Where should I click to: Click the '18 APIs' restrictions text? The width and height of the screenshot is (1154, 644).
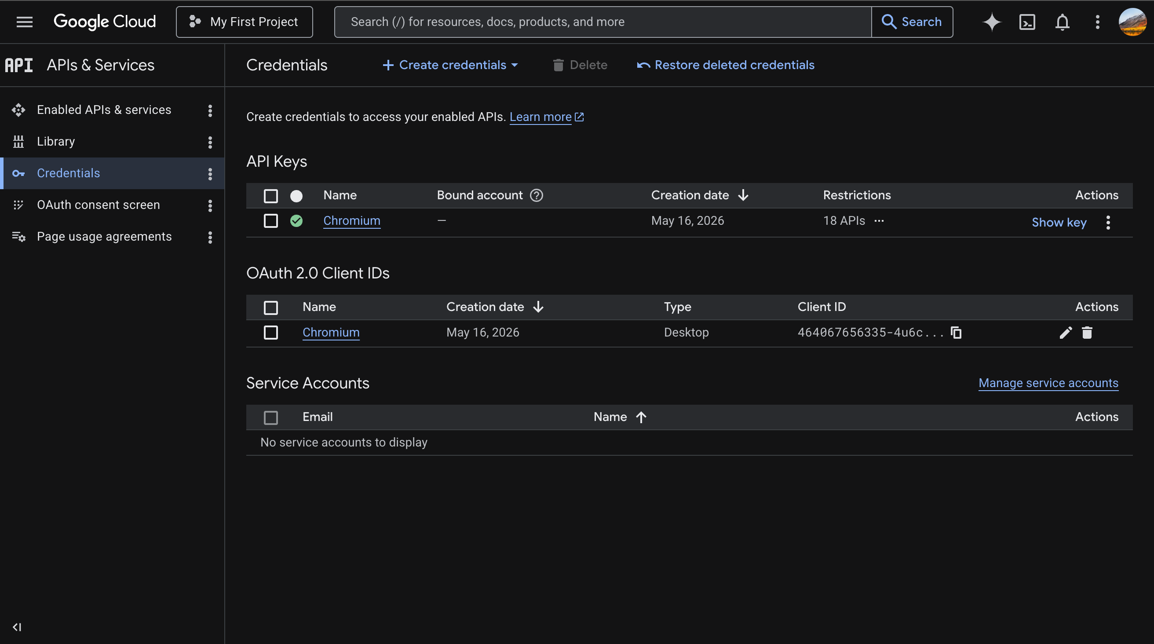click(844, 221)
